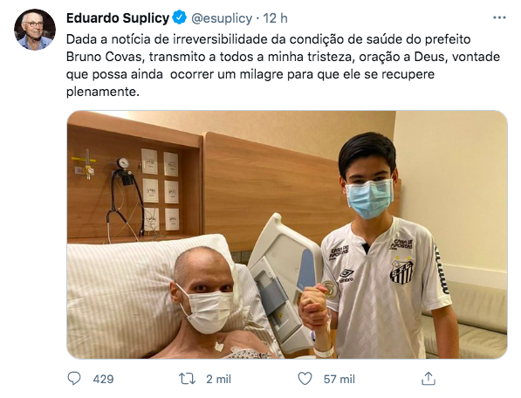
Task: Click the tweet's first line of text
Action: (x=269, y=39)
